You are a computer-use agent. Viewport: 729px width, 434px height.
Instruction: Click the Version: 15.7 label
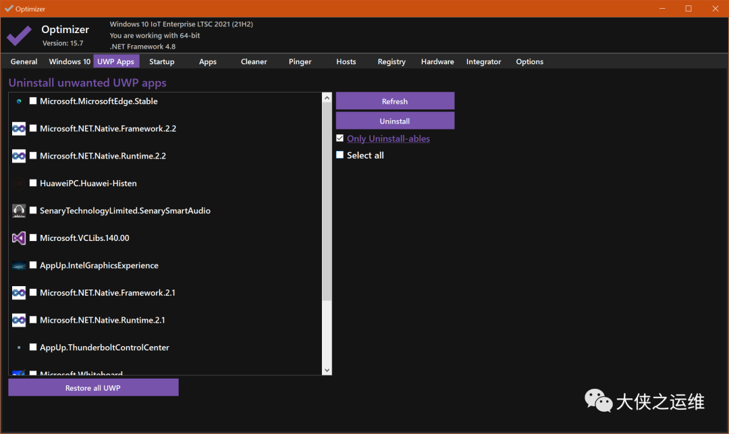click(63, 43)
